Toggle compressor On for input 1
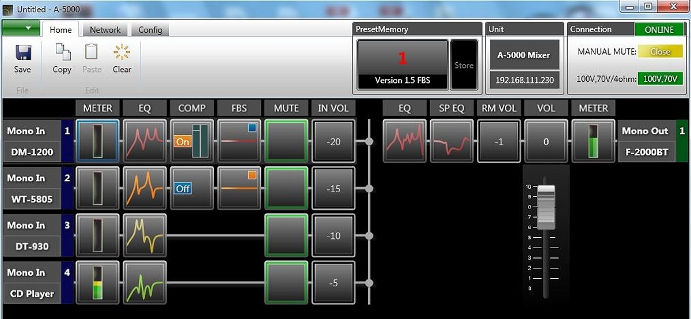 [x=183, y=142]
